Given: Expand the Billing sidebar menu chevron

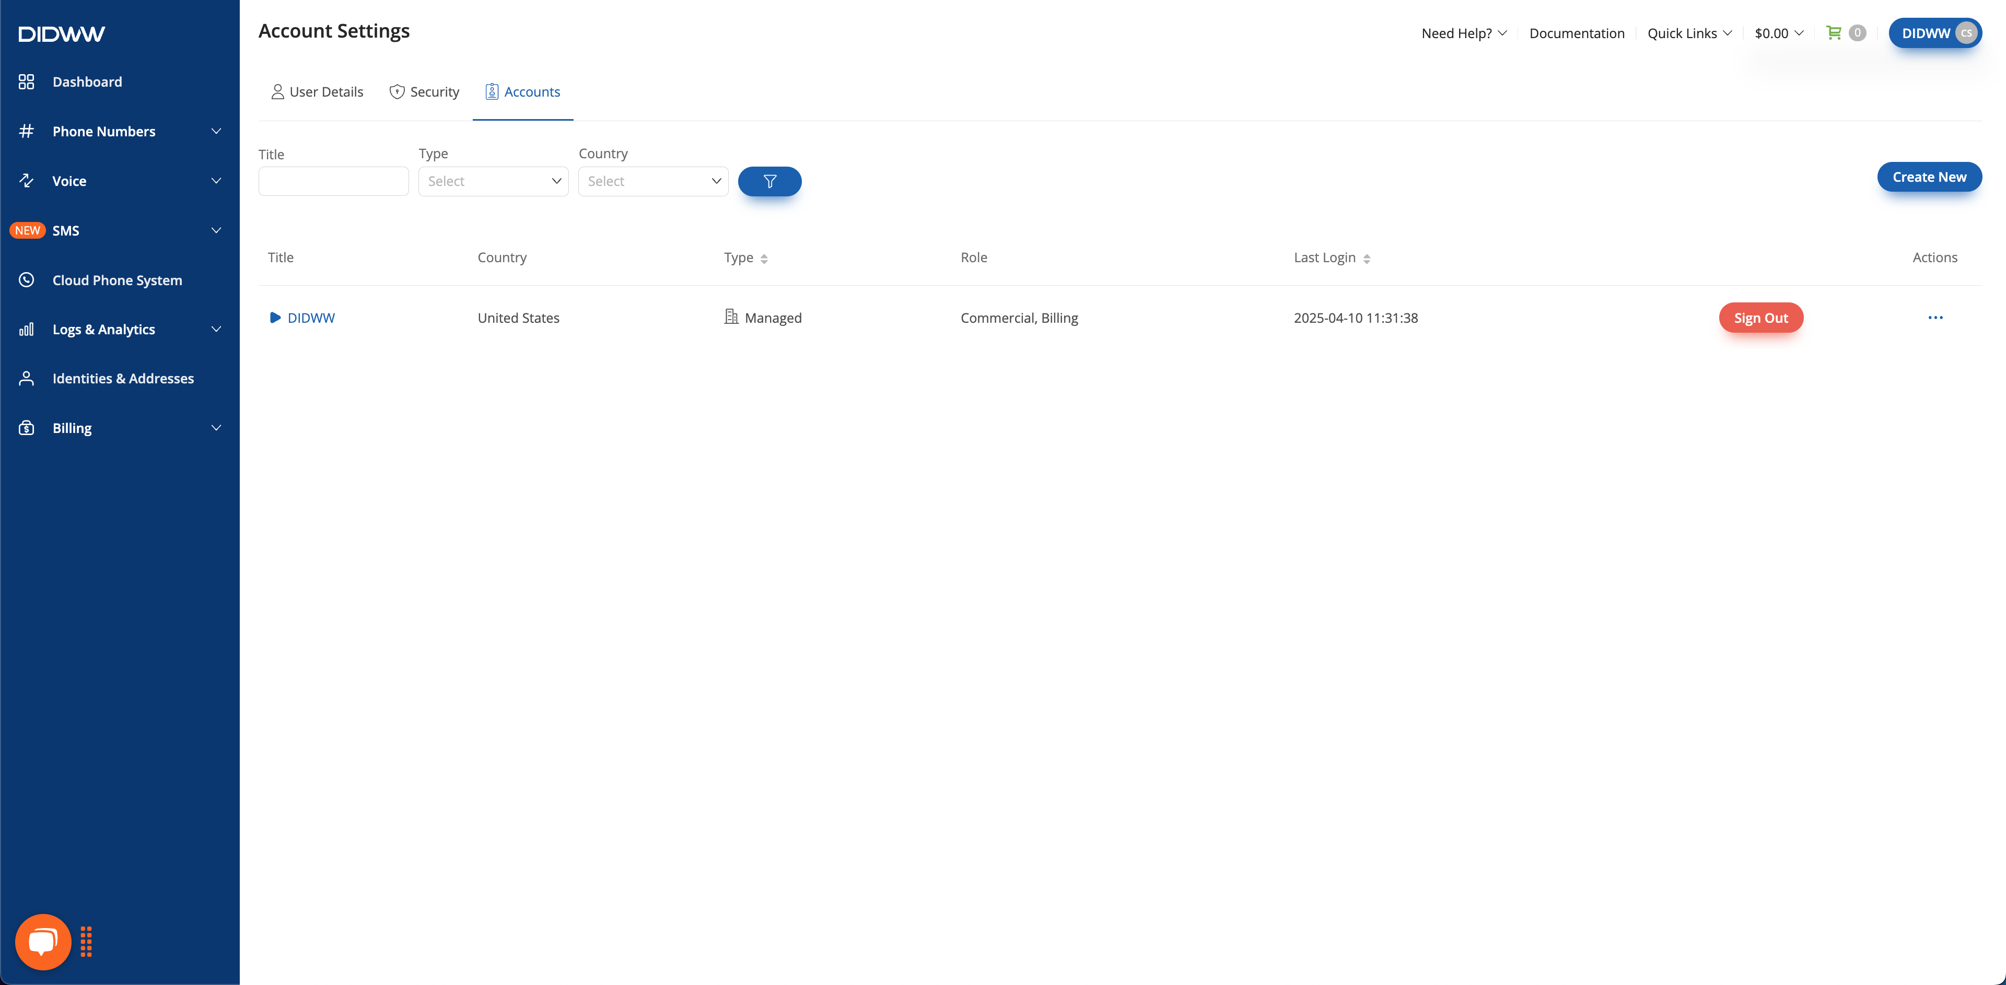Looking at the screenshot, I should pyautogui.click(x=216, y=428).
